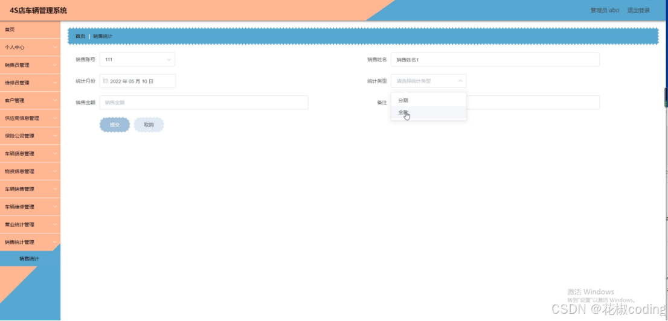Open the 统计类型 select box
The height and width of the screenshot is (321, 668).
pos(429,81)
